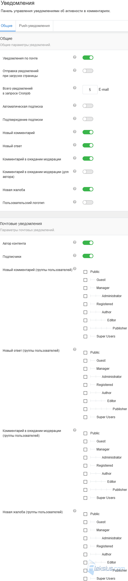Check Super Users under Новая жалоба groups
Image resolution: width=128 pixels, height=581 pixels.
pos(85,579)
